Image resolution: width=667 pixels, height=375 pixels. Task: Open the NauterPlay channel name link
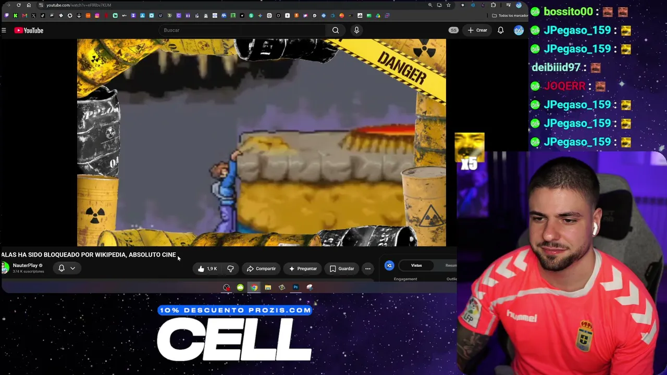coord(25,266)
